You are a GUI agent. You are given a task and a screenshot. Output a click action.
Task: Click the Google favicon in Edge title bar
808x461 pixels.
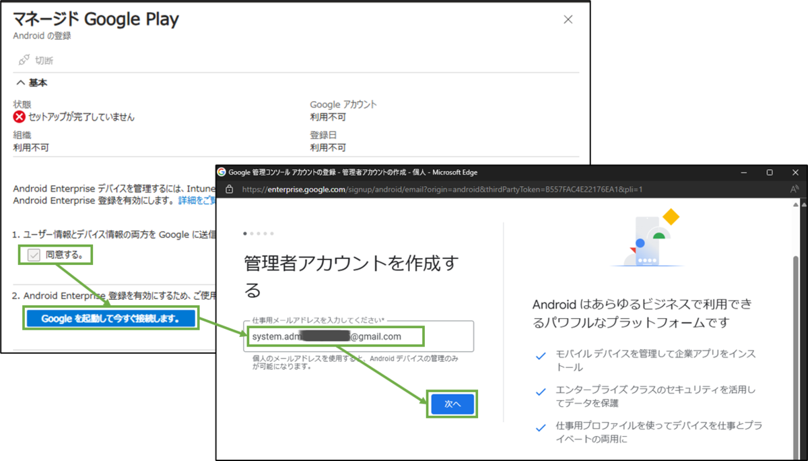222,173
